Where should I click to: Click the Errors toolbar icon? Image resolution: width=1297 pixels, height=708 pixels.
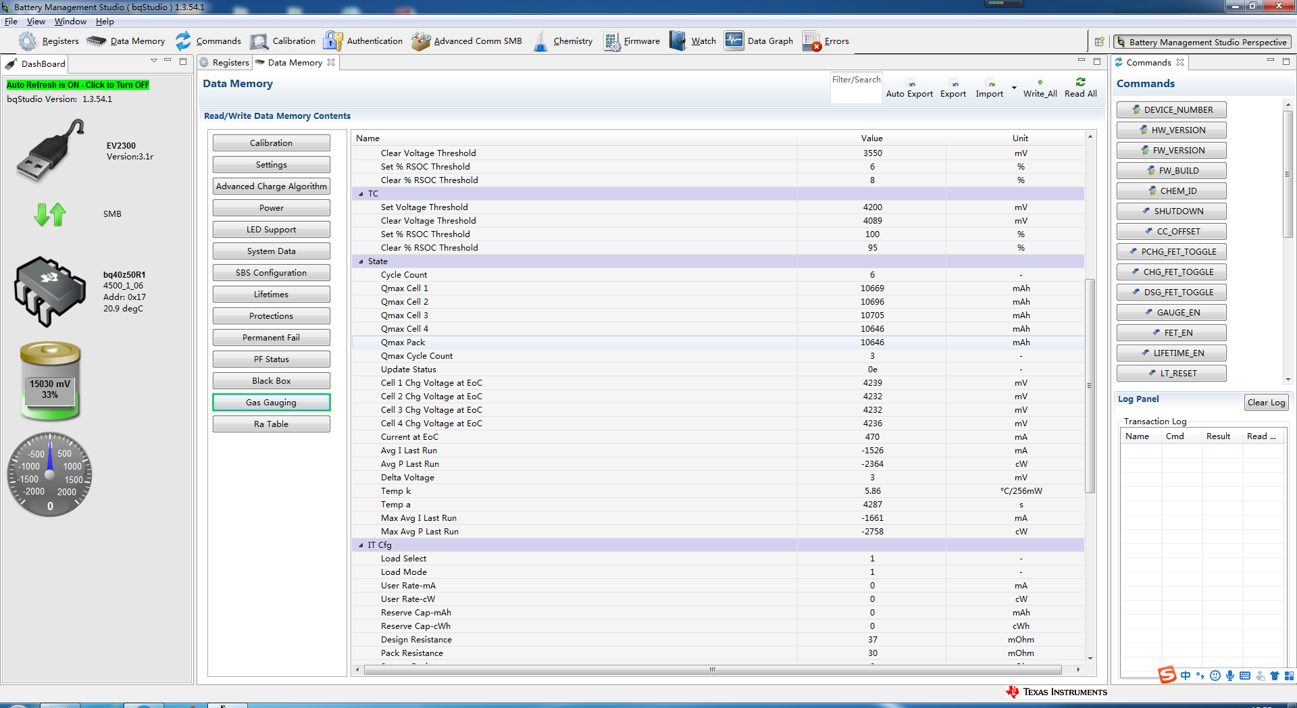(x=811, y=41)
